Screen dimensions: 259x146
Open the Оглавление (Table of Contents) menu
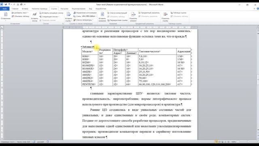click(x=5, y=16)
